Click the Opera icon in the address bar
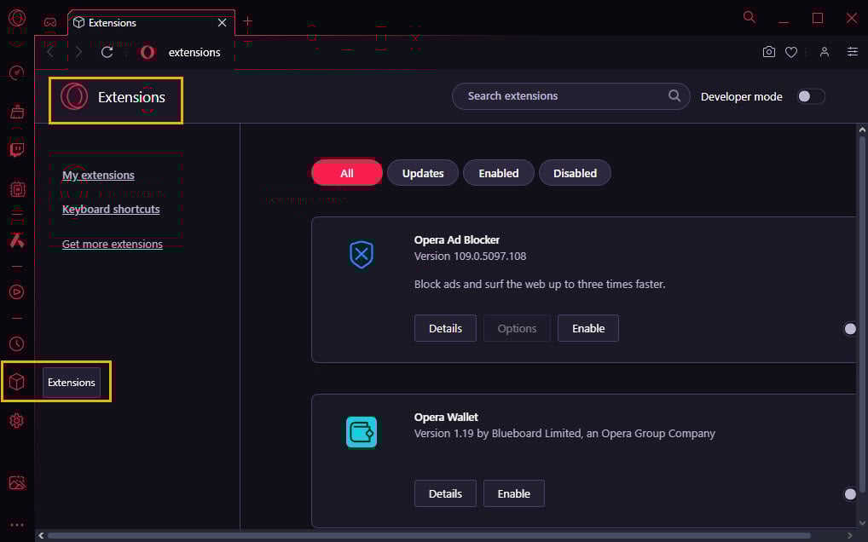868x542 pixels. [x=148, y=52]
